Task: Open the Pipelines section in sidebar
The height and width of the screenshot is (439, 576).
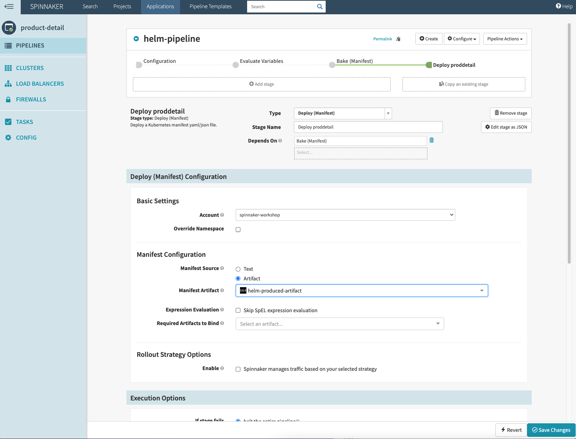Action: coord(30,45)
